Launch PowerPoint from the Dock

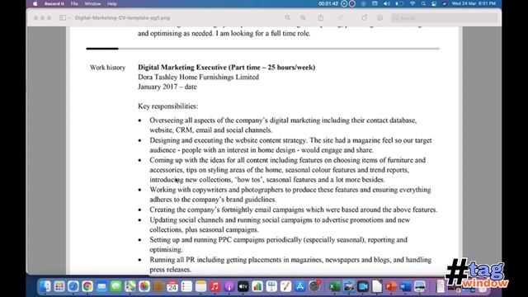click(x=391, y=286)
